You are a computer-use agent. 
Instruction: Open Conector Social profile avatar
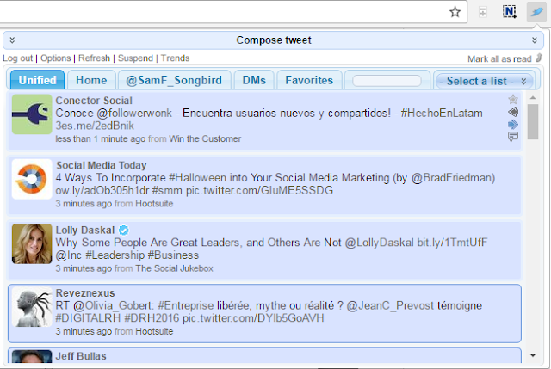(32, 114)
